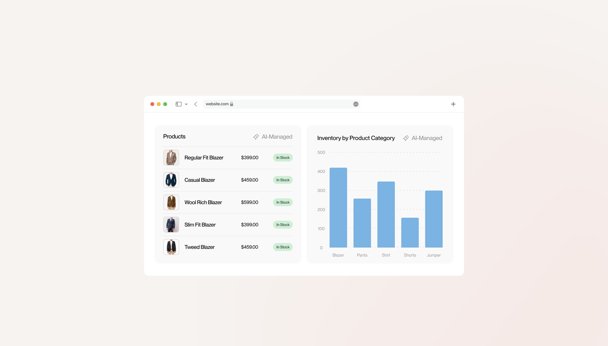Select the Wool Rich Blazer name
The image size is (608, 346).
coord(203,202)
